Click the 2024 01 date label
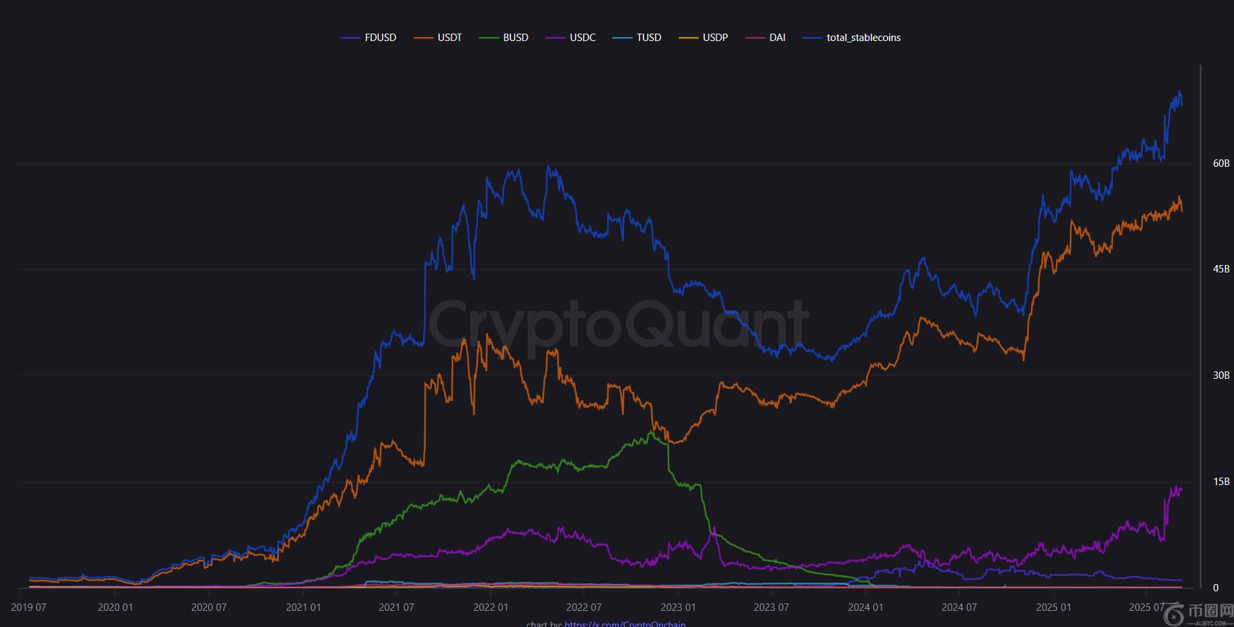 tap(865, 607)
